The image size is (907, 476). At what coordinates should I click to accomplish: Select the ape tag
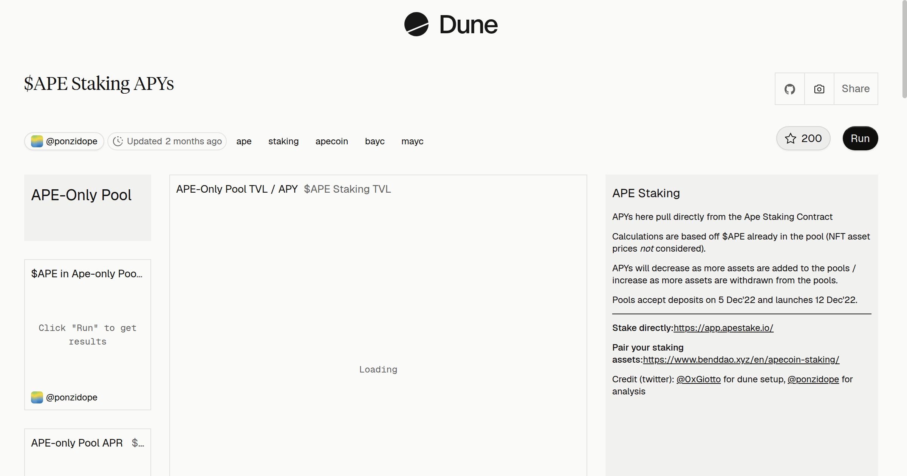click(x=244, y=141)
